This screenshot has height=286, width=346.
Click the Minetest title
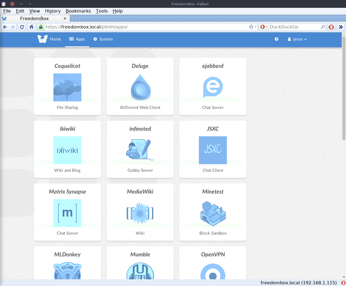tap(213, 192)
